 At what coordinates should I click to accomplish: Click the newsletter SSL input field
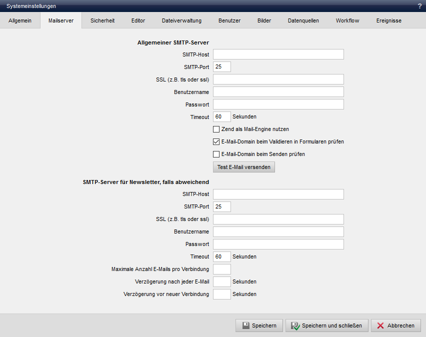coord(278,219)
